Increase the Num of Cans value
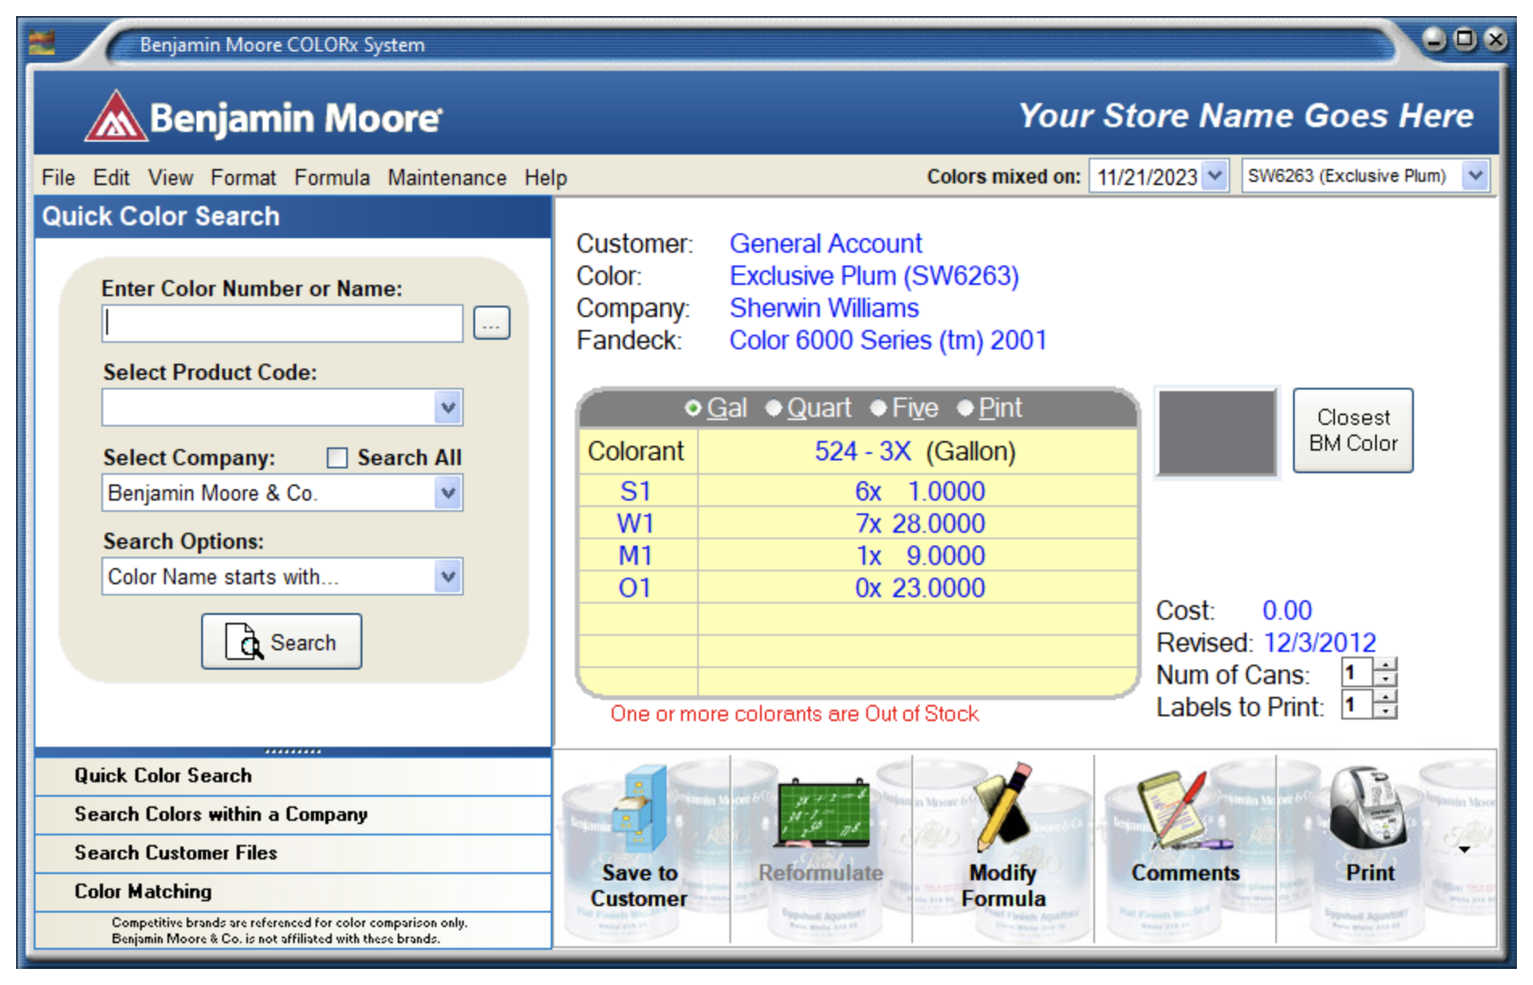 coord(1385,665)
